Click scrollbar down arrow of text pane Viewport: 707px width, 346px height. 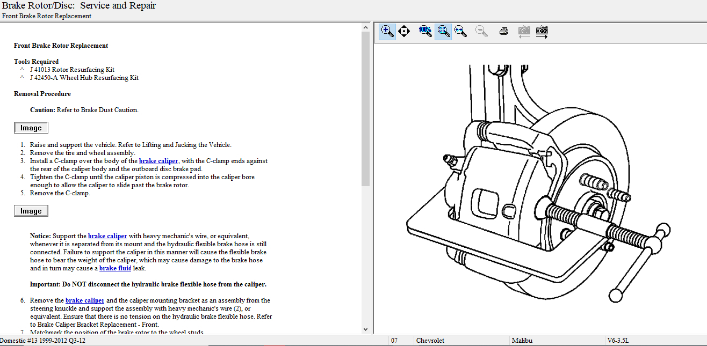[366, 329]
